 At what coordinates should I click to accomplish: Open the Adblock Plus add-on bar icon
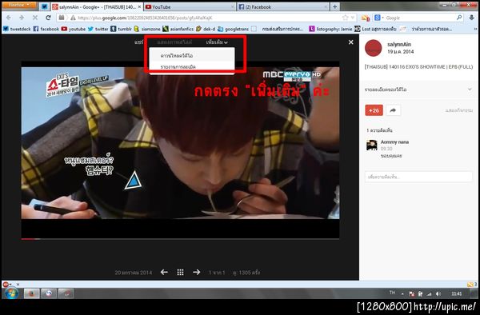coord(6,285)
